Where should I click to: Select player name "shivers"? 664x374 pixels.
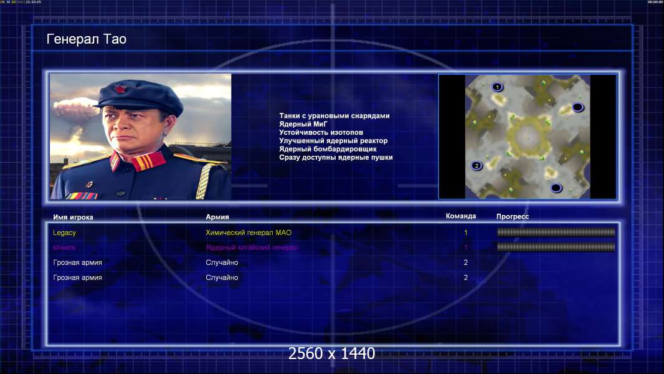tap(64, 247)
